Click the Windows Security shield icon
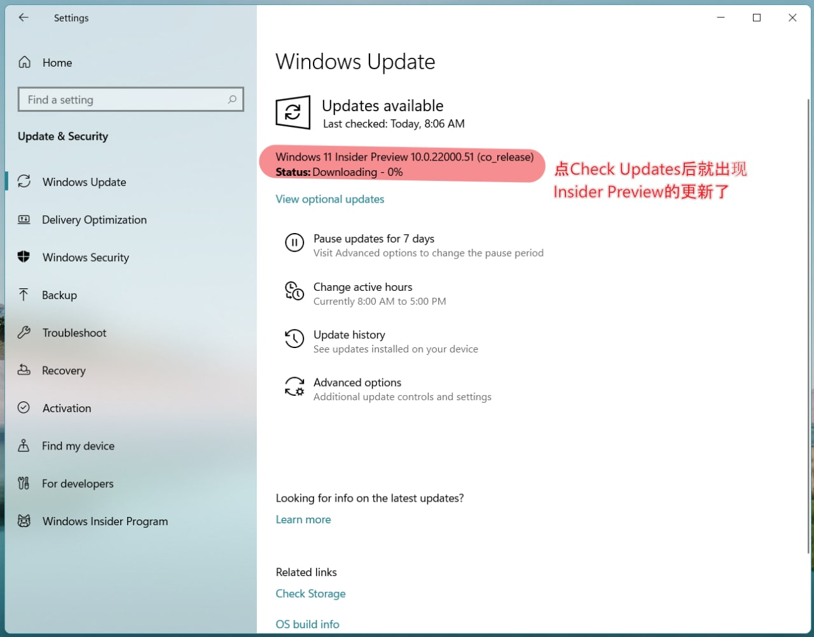The image size is (814, 637). (24, 257)
